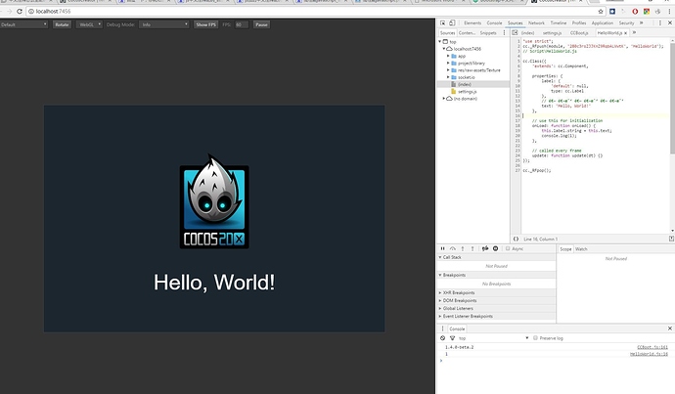Expand the XHR Breakpoints section

[x=459, y=292]
